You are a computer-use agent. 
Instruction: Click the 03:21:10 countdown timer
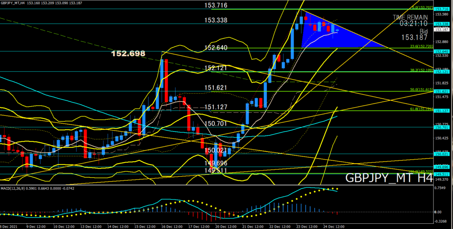414,24
